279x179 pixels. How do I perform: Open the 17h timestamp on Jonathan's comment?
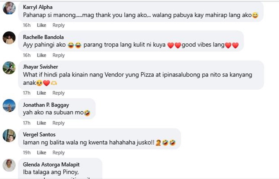pyautogui.click(x=26, y=123)
